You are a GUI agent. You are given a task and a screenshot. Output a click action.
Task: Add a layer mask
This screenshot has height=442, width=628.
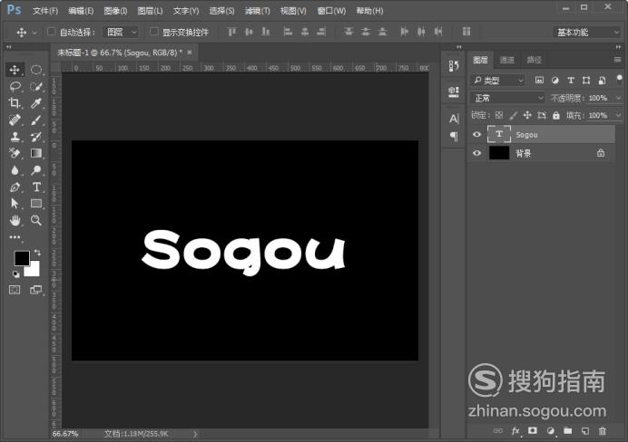tap(533, 430)
